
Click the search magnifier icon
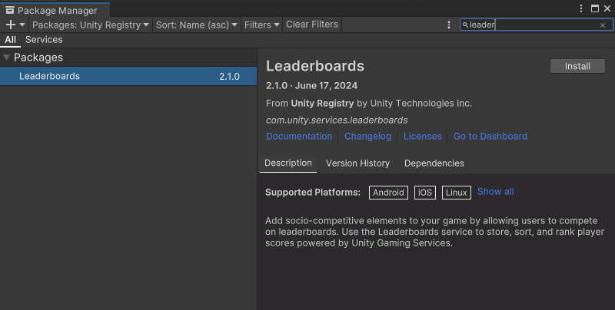[x=465, y=25]
